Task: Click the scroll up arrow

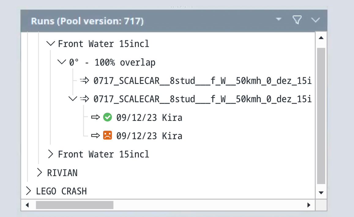Action: pyautogui.click(x=321, y=38)
